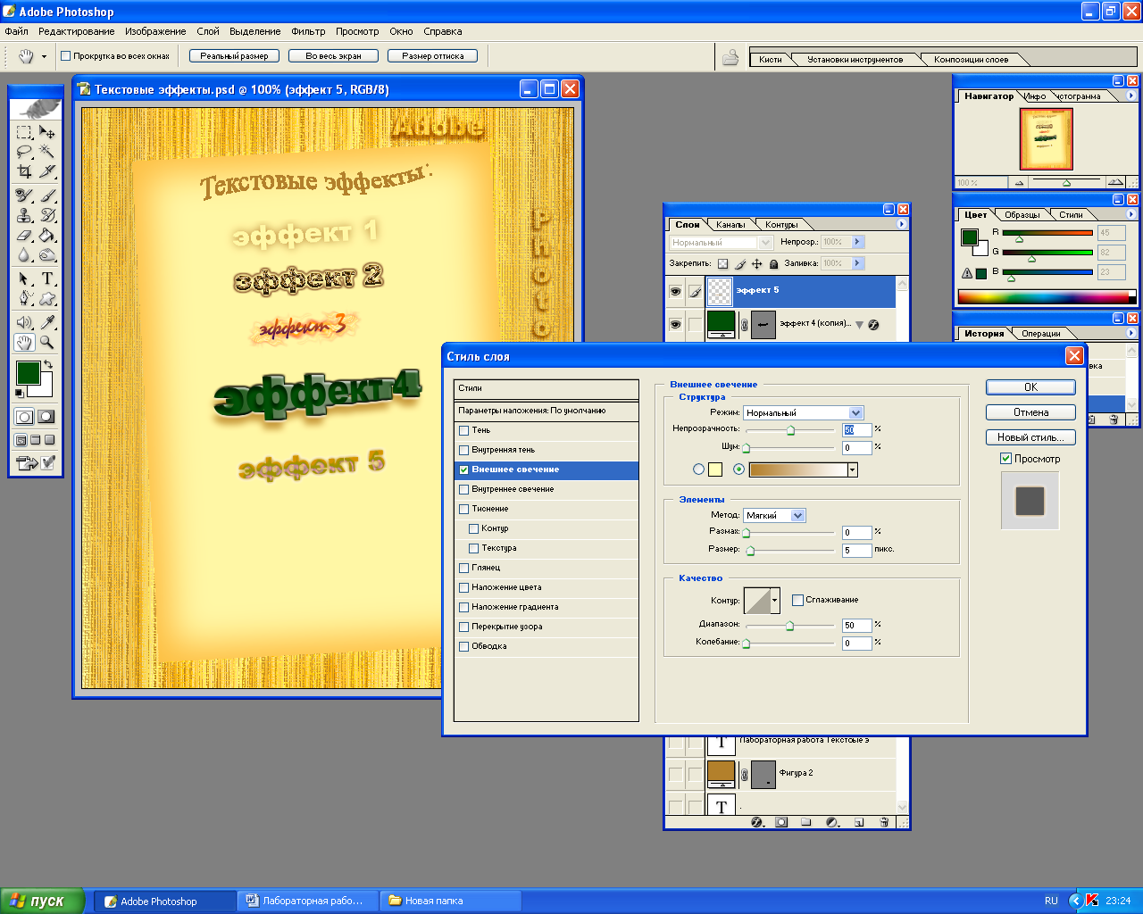Screen dimensions: 1143x914
Task: Enable the Внутренняя тень checkbox
Action: point(463,450)
